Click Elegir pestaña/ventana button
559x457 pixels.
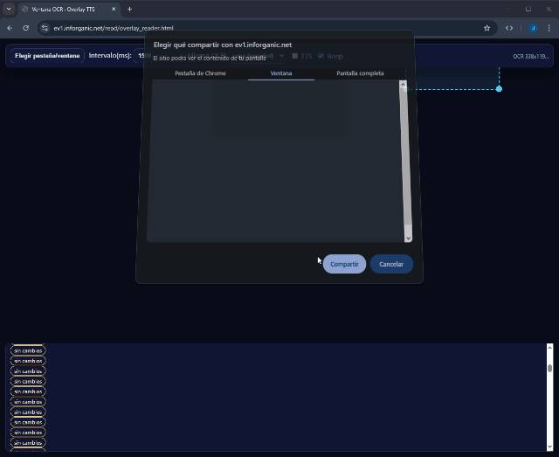47,56
